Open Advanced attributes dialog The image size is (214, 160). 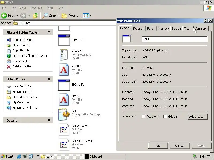[197, 117]
